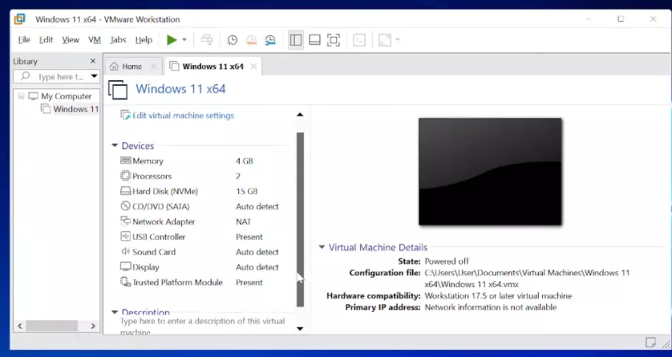Toggle the library sidebar view icon

pyautogui.click(x=296, y=40)
